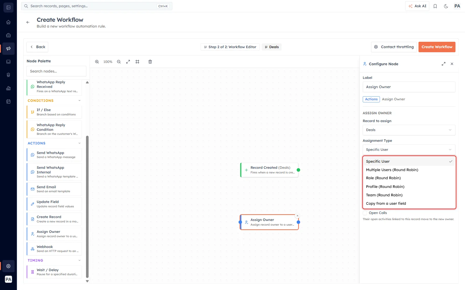Click the Create Workflow button
Image resolution: width=465 pixels, height=290 pixels.
pos(437,47)
